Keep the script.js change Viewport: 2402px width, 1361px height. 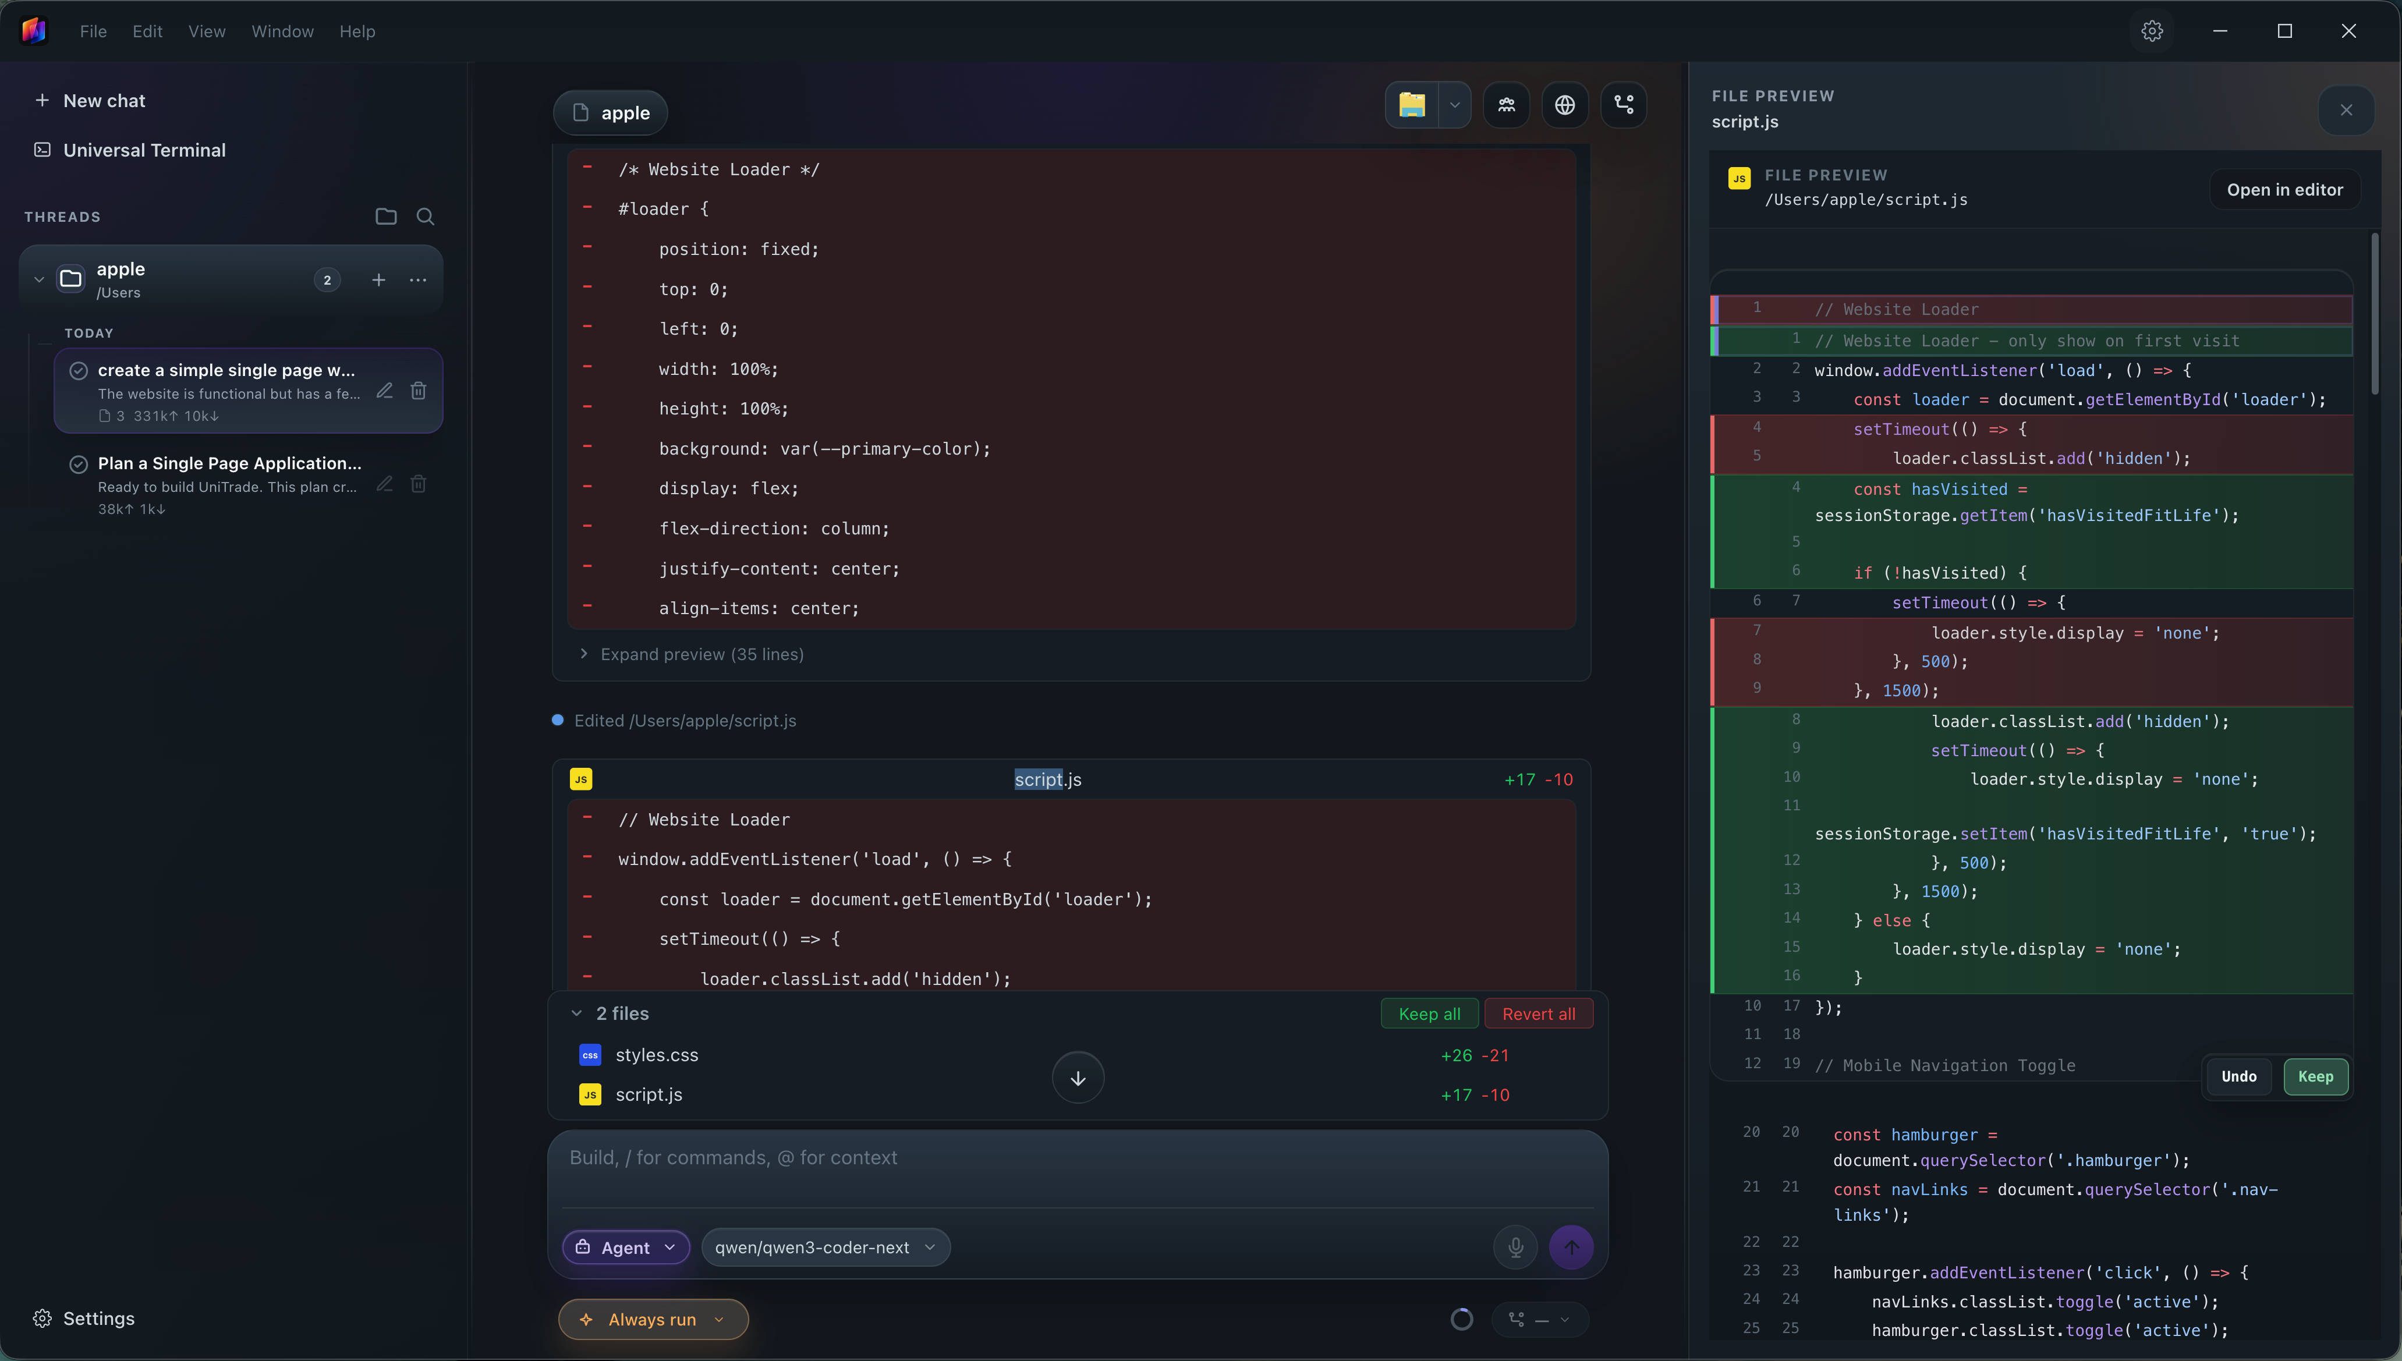click(x=2315, y=1076)
